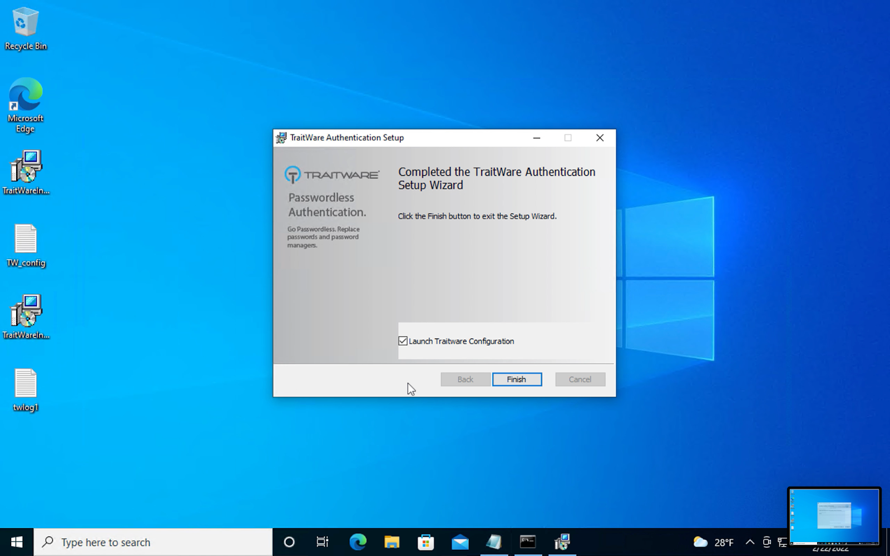The image size is (890, 556).
Task: Close the TraitWare Authentication Setup window
Action: pyautogui.click(x=600, y=138)
